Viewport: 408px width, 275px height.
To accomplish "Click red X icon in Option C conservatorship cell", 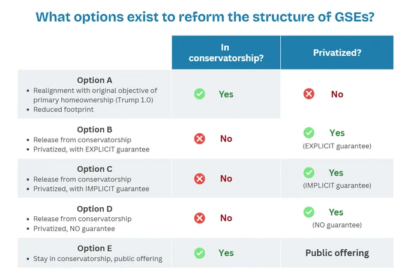I will point(200,179).
